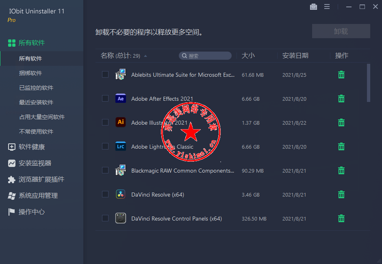The height and width of the screenshot is (264, 382).
Task: Click the 操作中心 flag icon
Action: tap(11, 212)
